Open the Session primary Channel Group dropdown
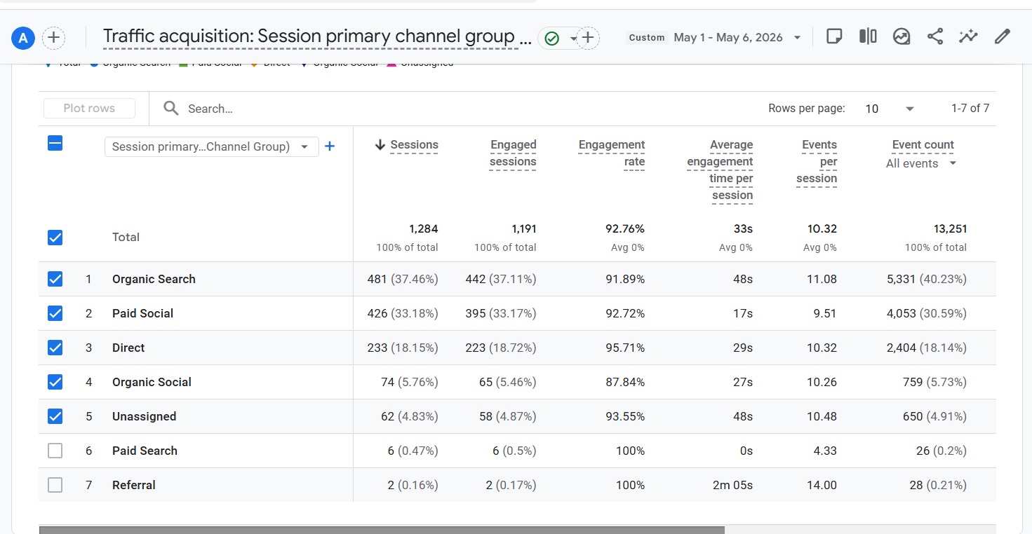 tap(211, 146)
